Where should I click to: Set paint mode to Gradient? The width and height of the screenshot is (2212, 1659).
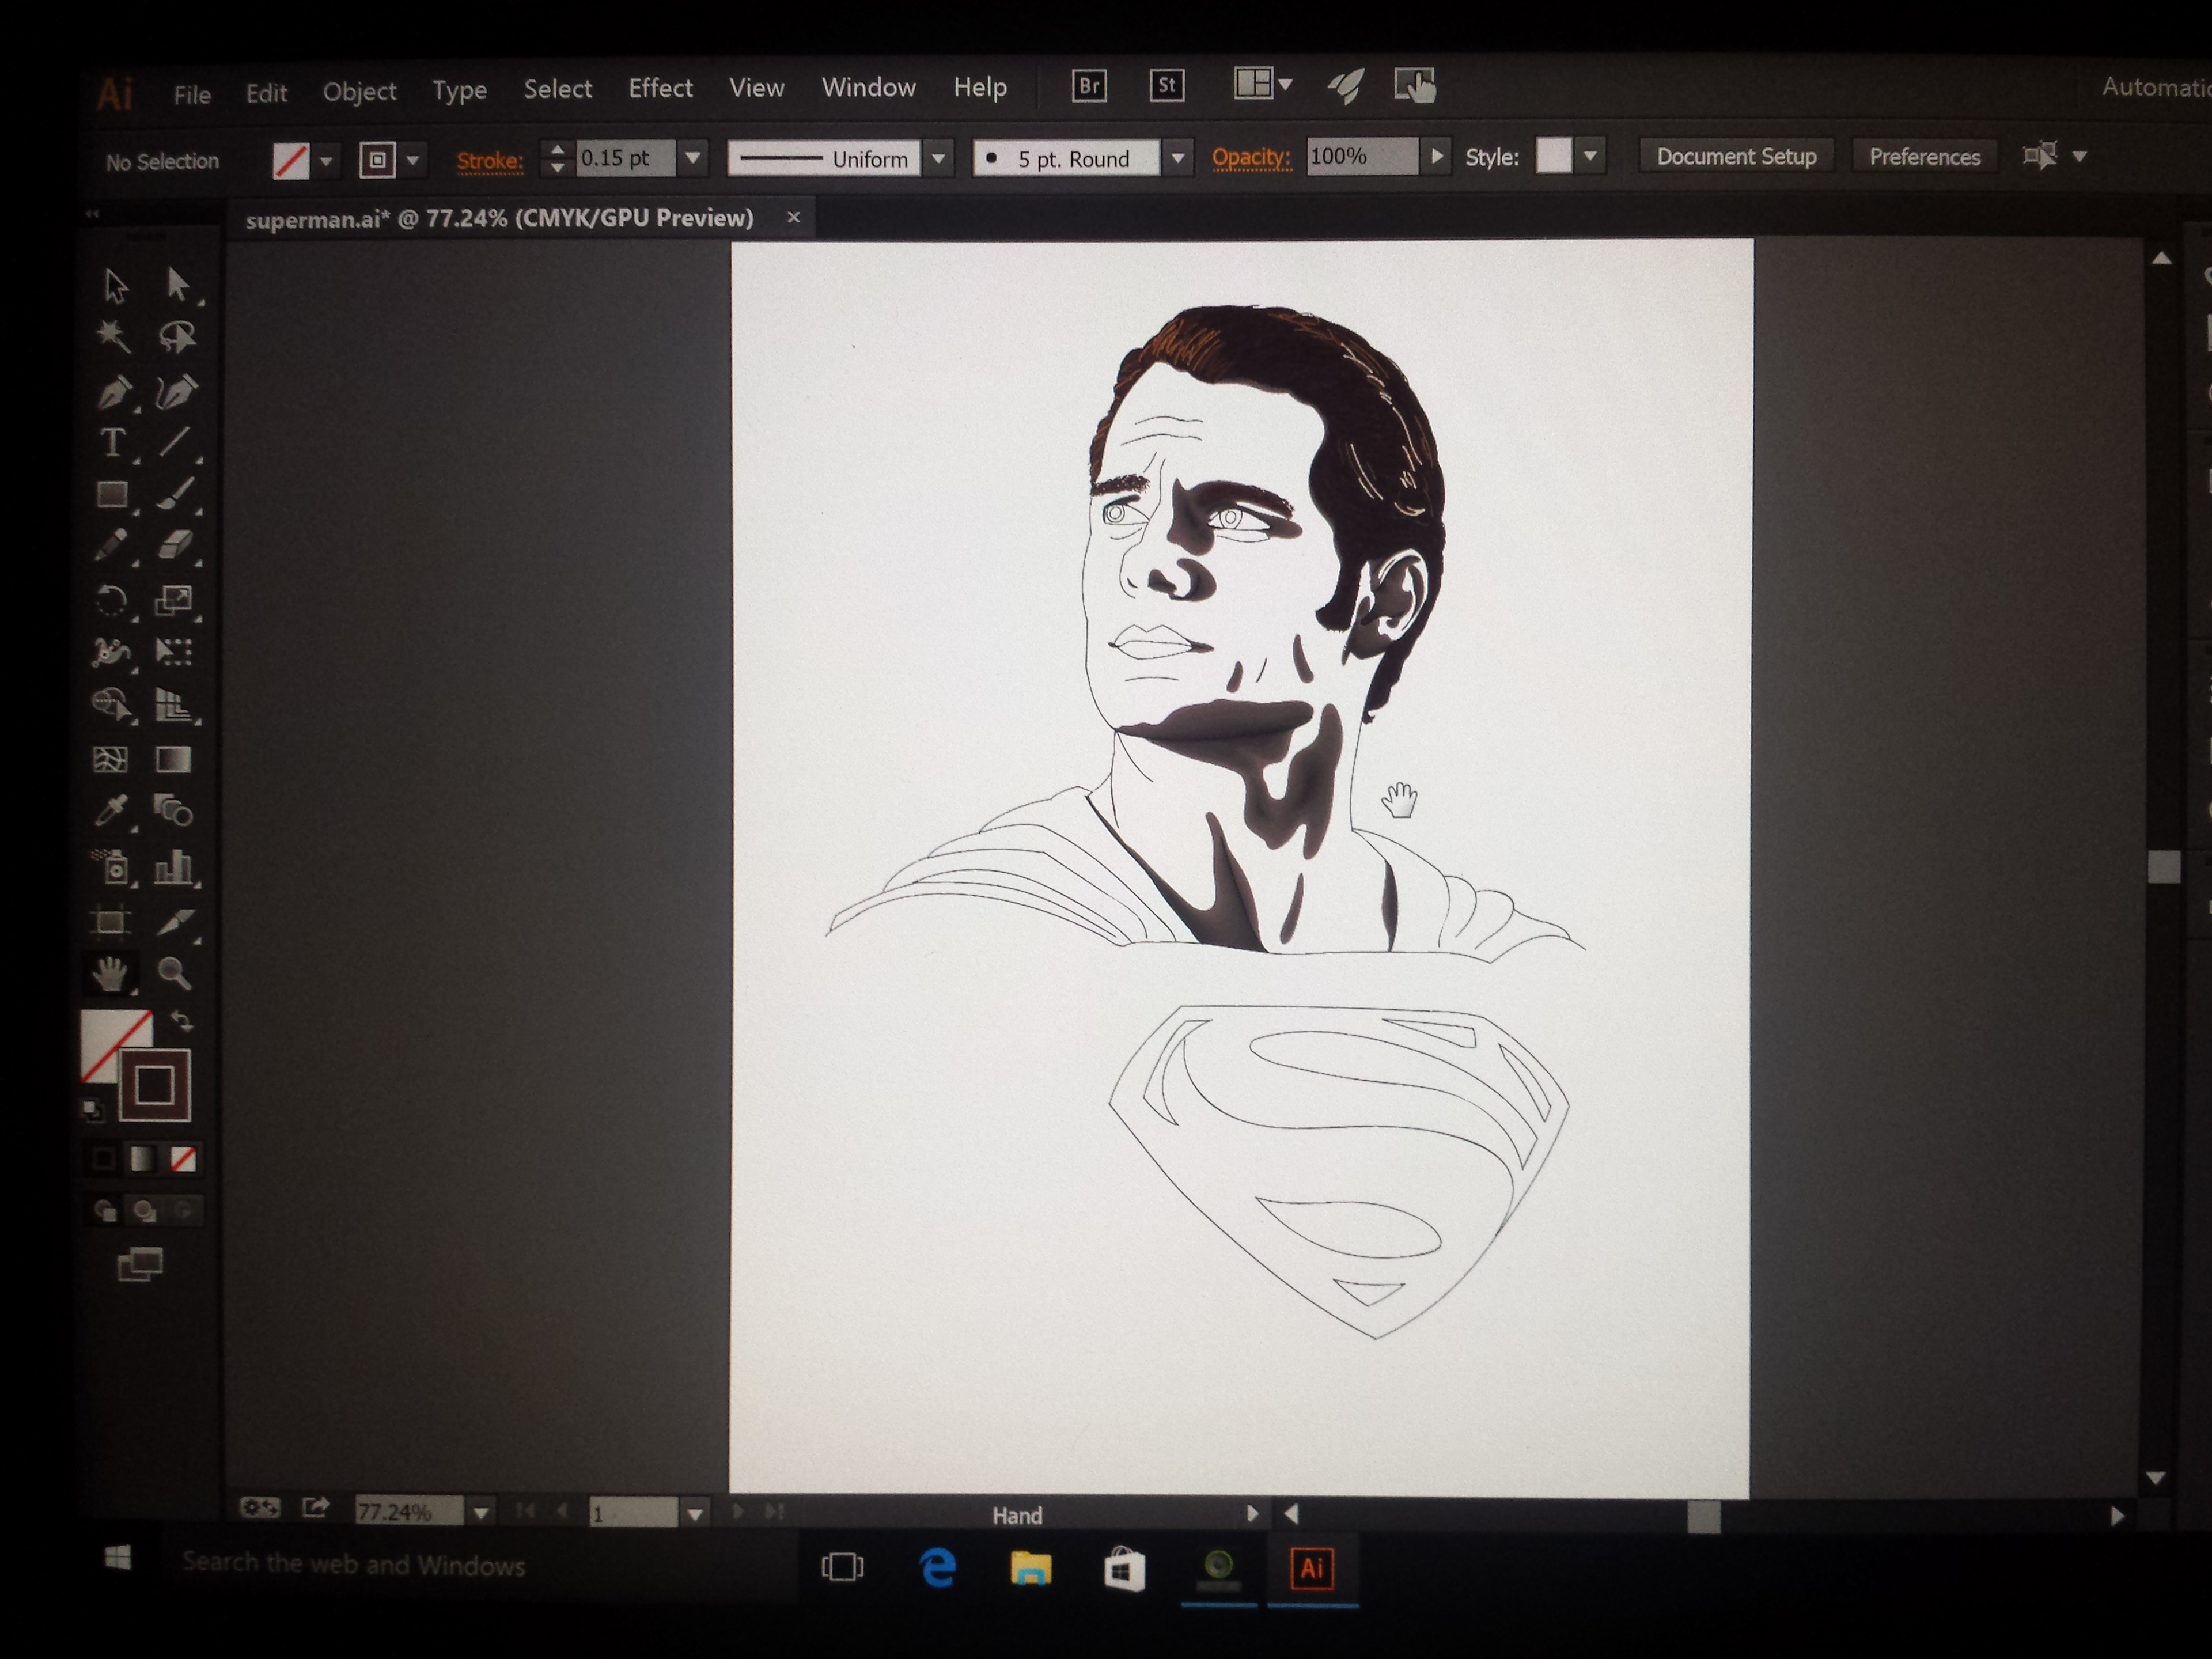(142, 1159)
